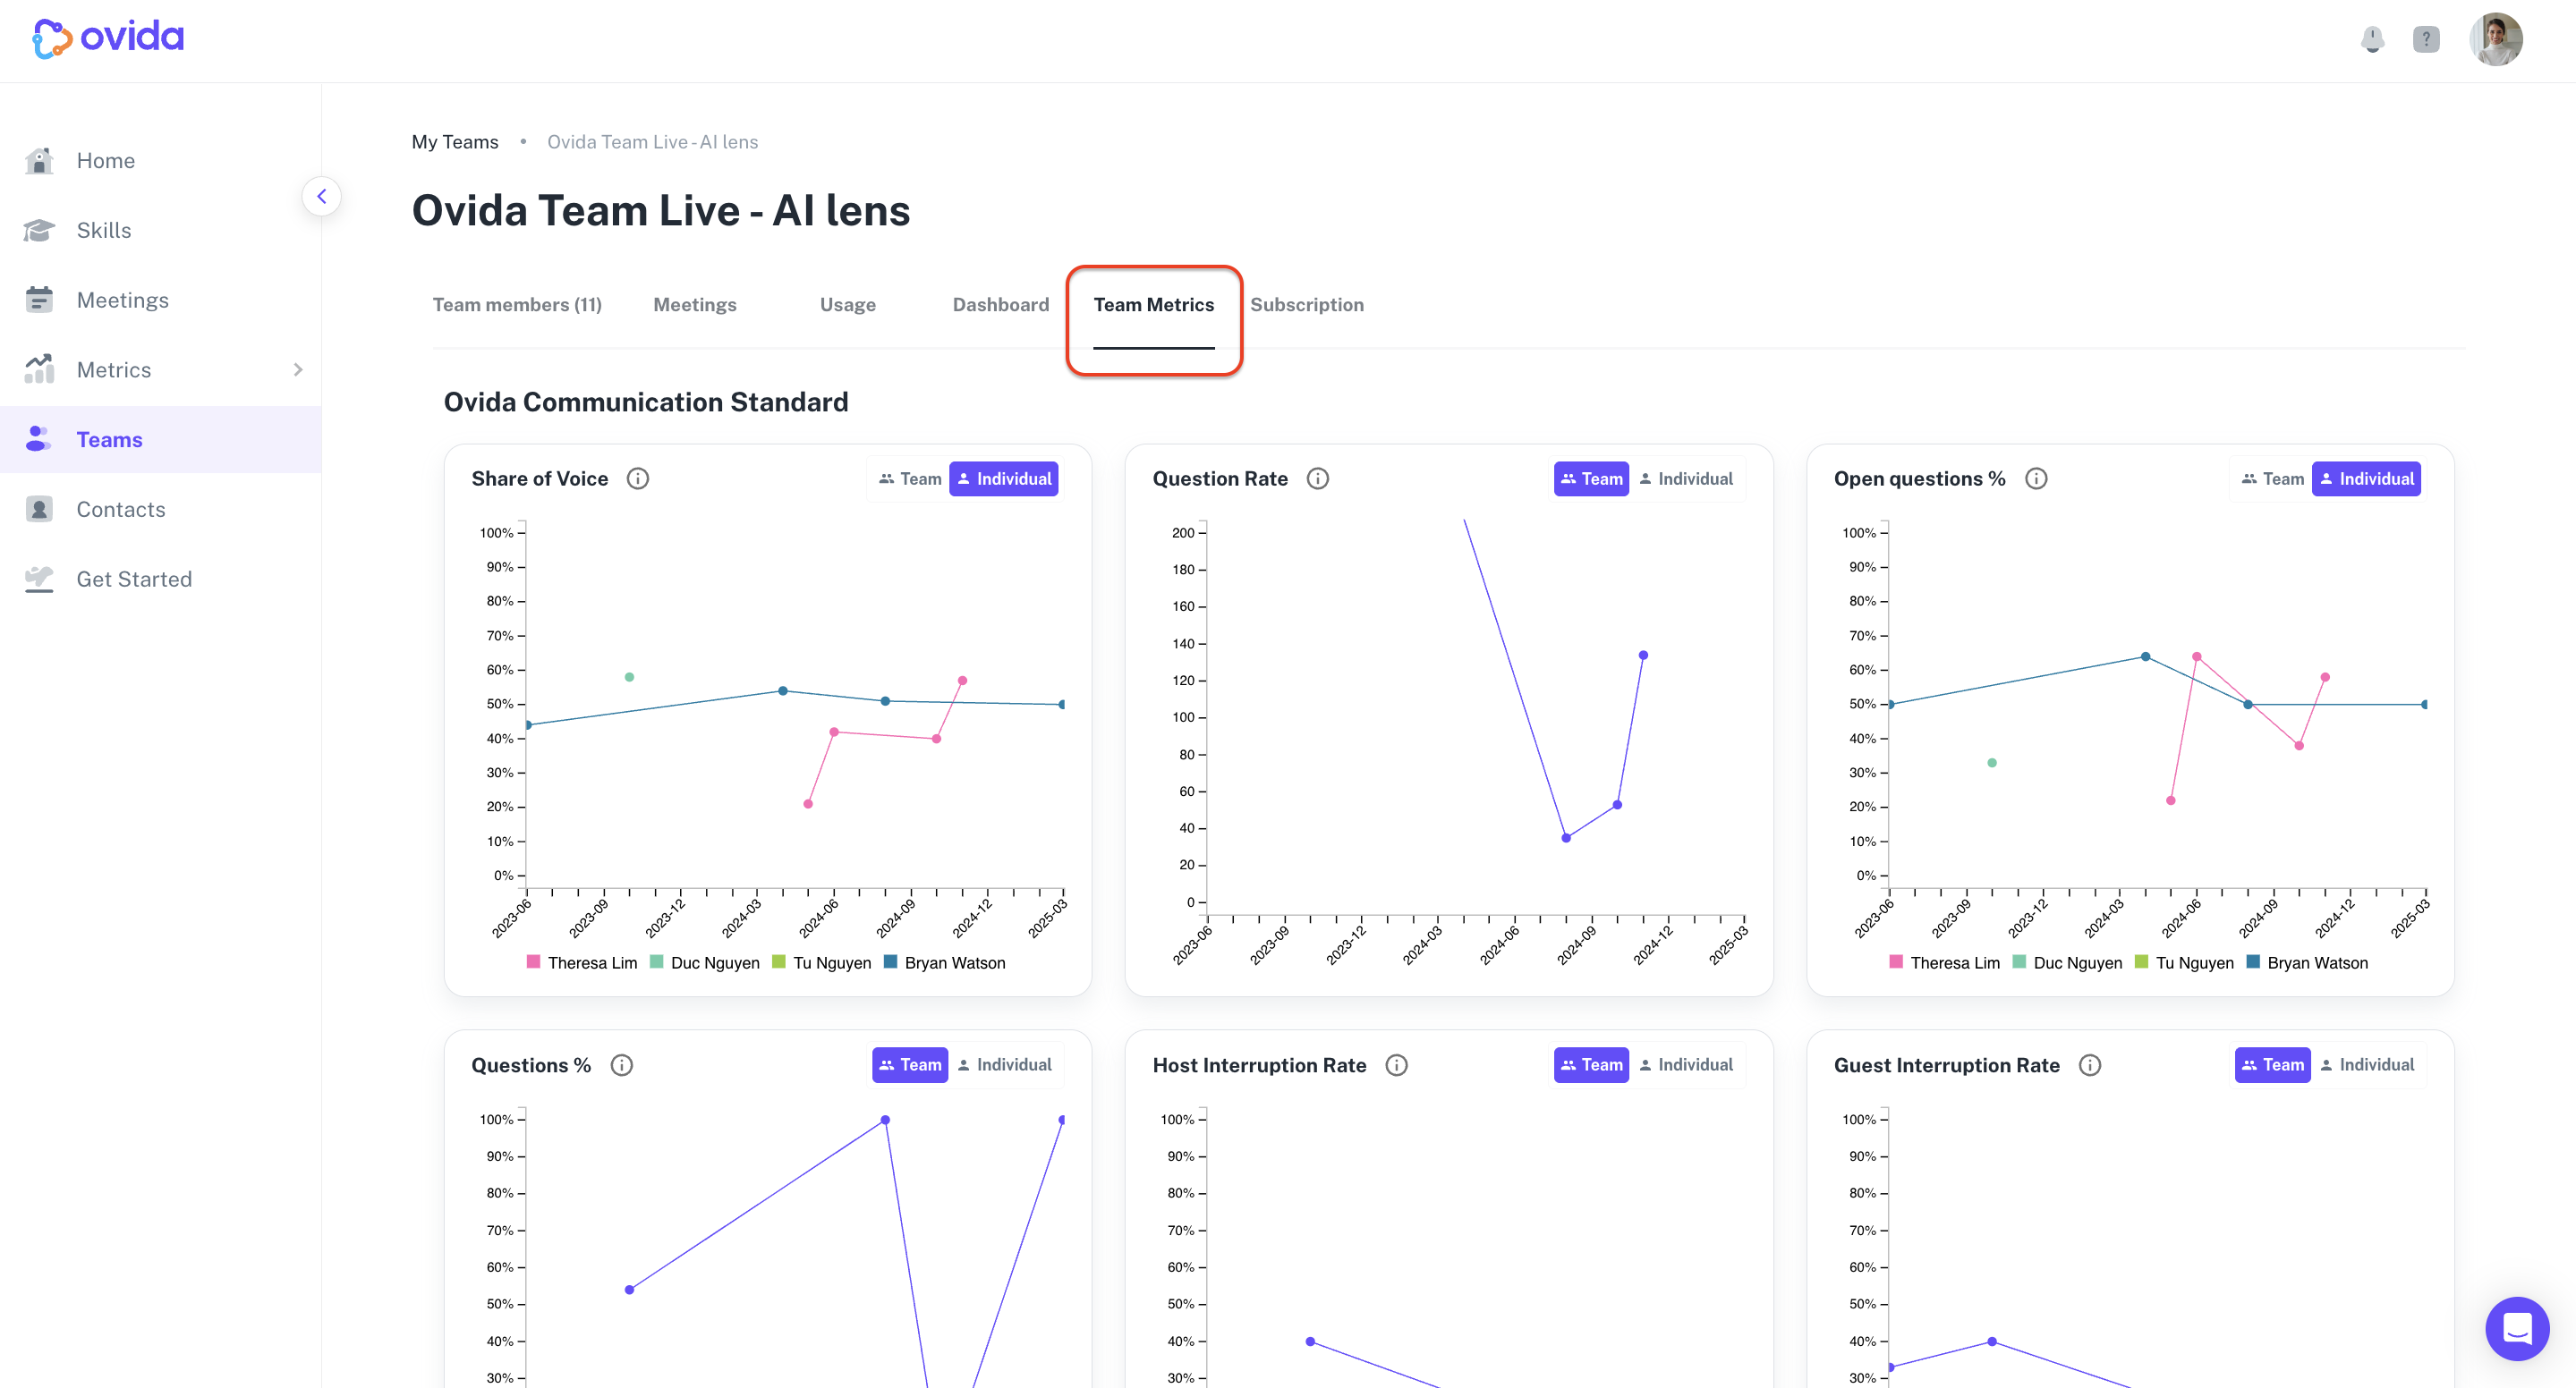Click the Contacts icon in sidebar
The width and height of the screenshot is (2576, 1388).
click(39, 509)
